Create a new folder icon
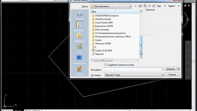The image size is (197, 111). (154, 6)
